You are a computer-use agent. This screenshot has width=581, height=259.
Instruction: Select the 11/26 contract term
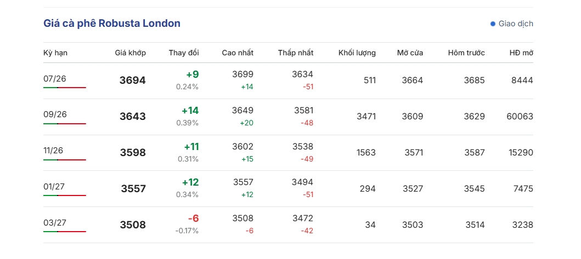point(53,151)
